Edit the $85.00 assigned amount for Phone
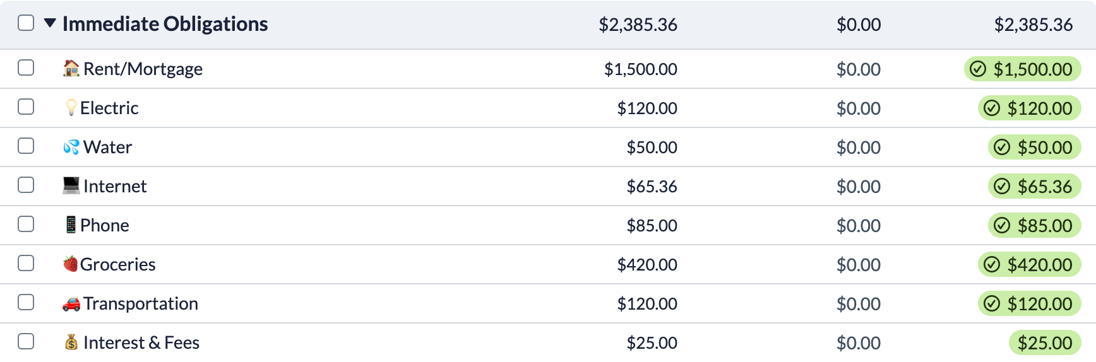The height and width of the screenshot is (362, 1096). pyautogui.click(x=652, y=226)
